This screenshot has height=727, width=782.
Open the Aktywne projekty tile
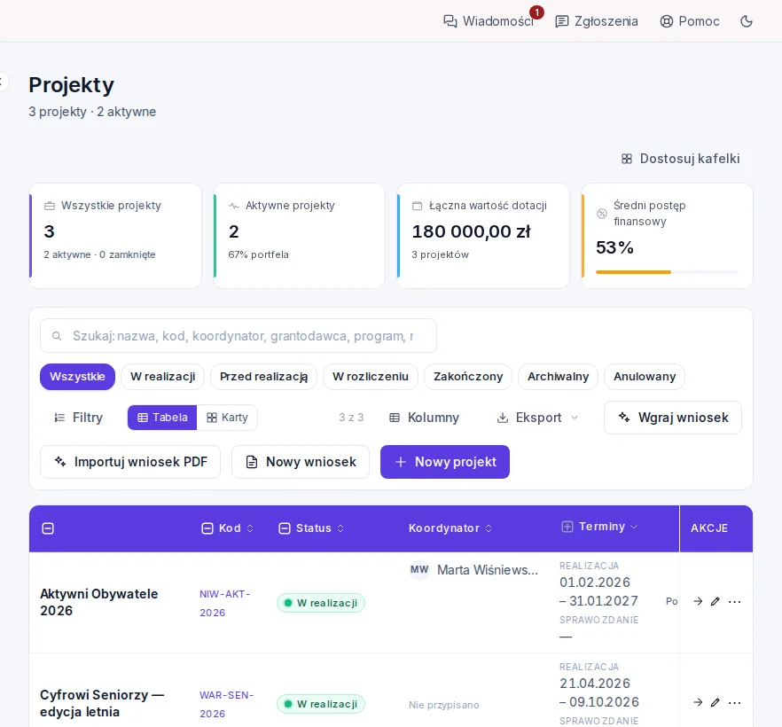(300, 235)
